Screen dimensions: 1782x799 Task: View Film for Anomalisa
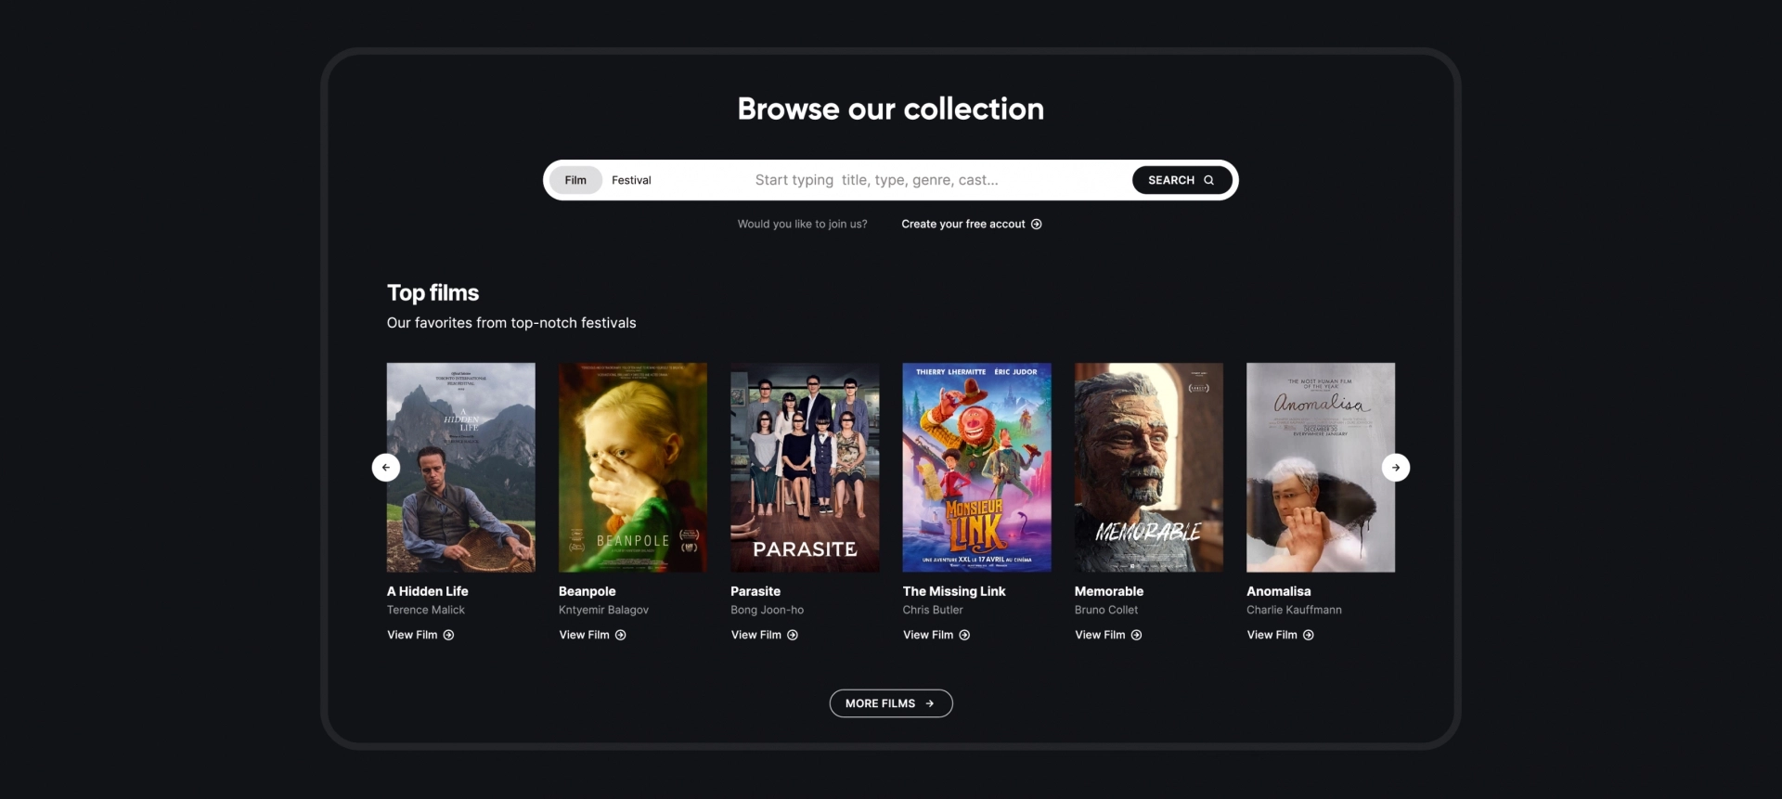pyautogui.click(x=1280, y=636)
